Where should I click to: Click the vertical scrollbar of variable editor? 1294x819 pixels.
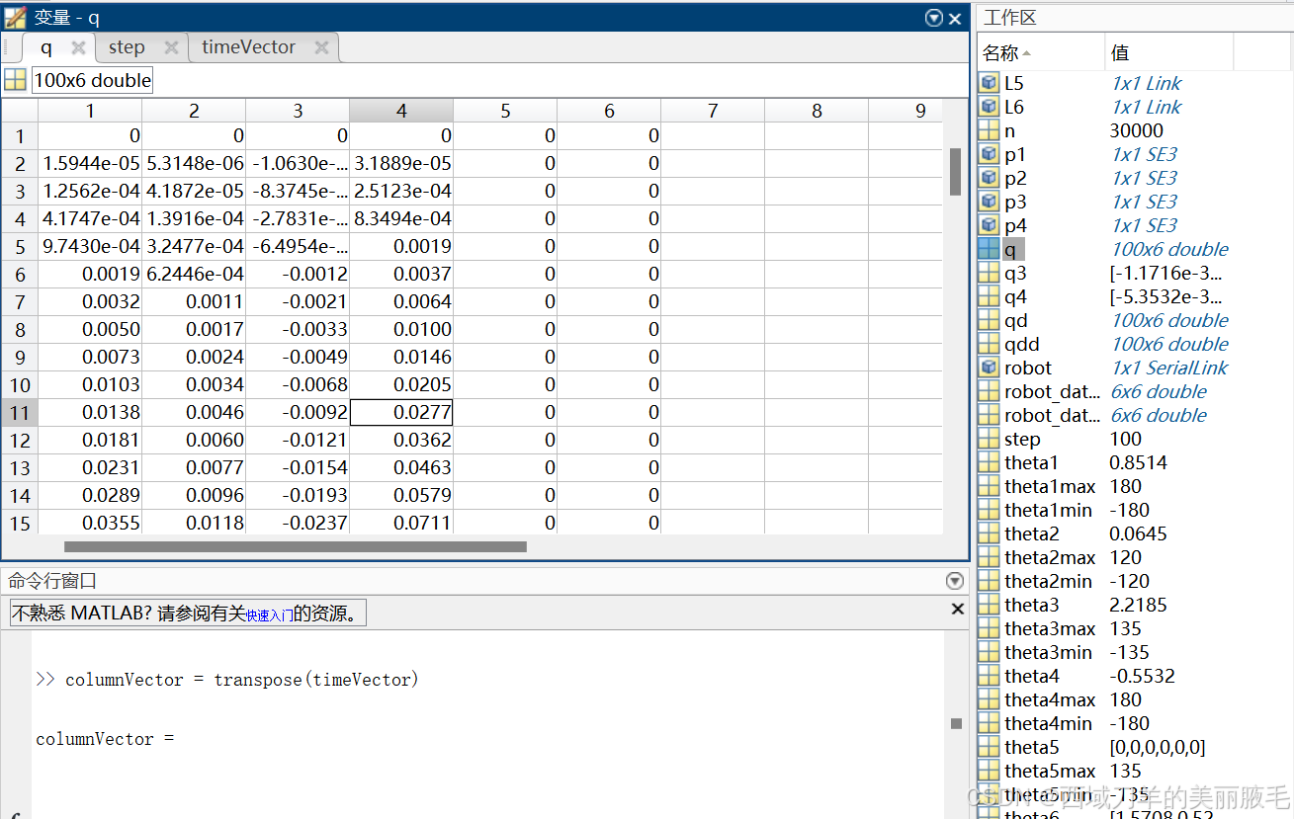(x=955, y=172)
